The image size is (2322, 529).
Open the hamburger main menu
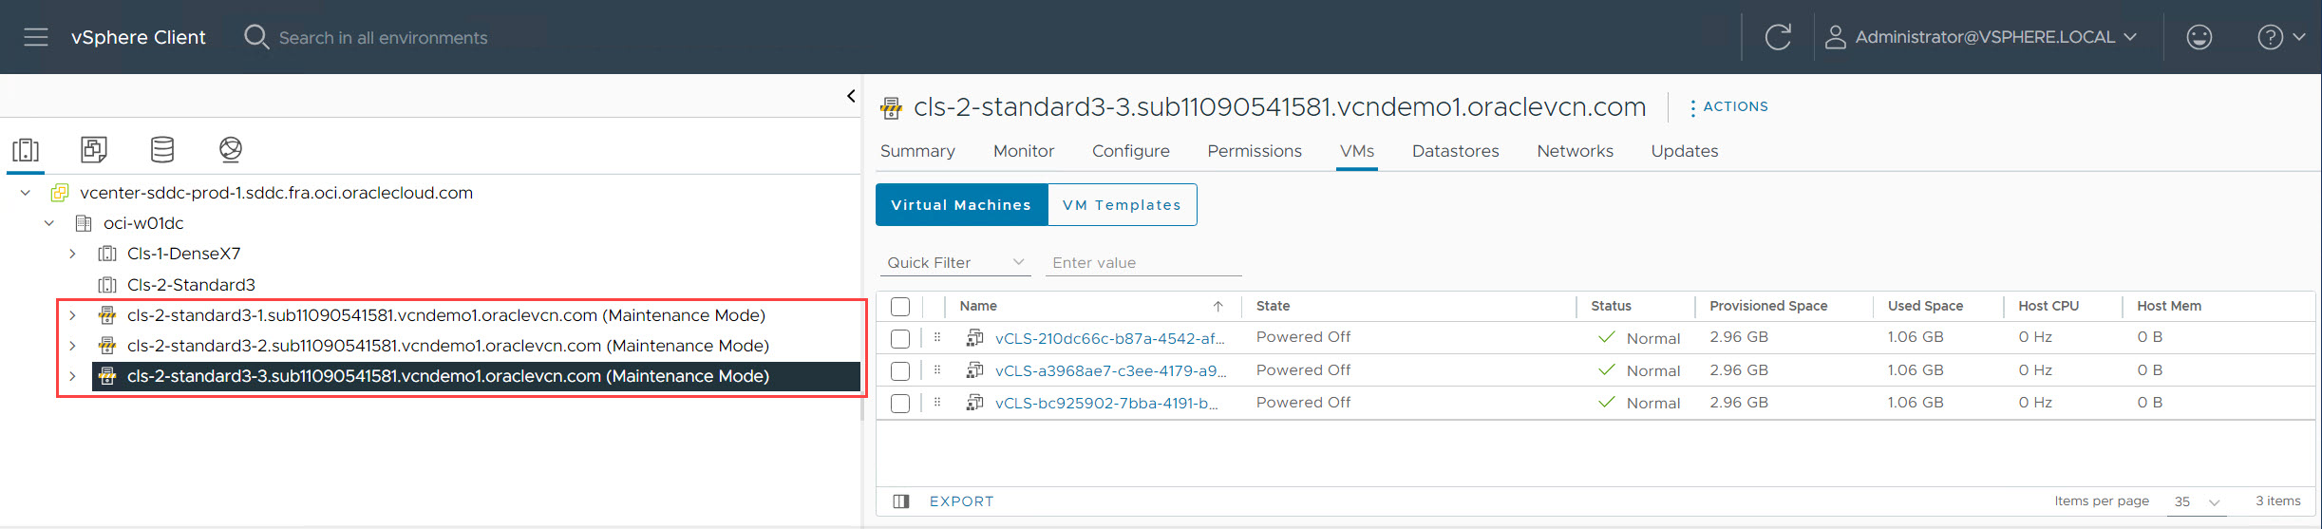point(36,37)
